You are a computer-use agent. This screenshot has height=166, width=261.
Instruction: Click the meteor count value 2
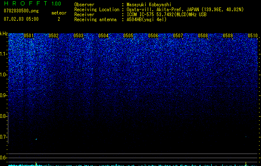pos(59,19)
